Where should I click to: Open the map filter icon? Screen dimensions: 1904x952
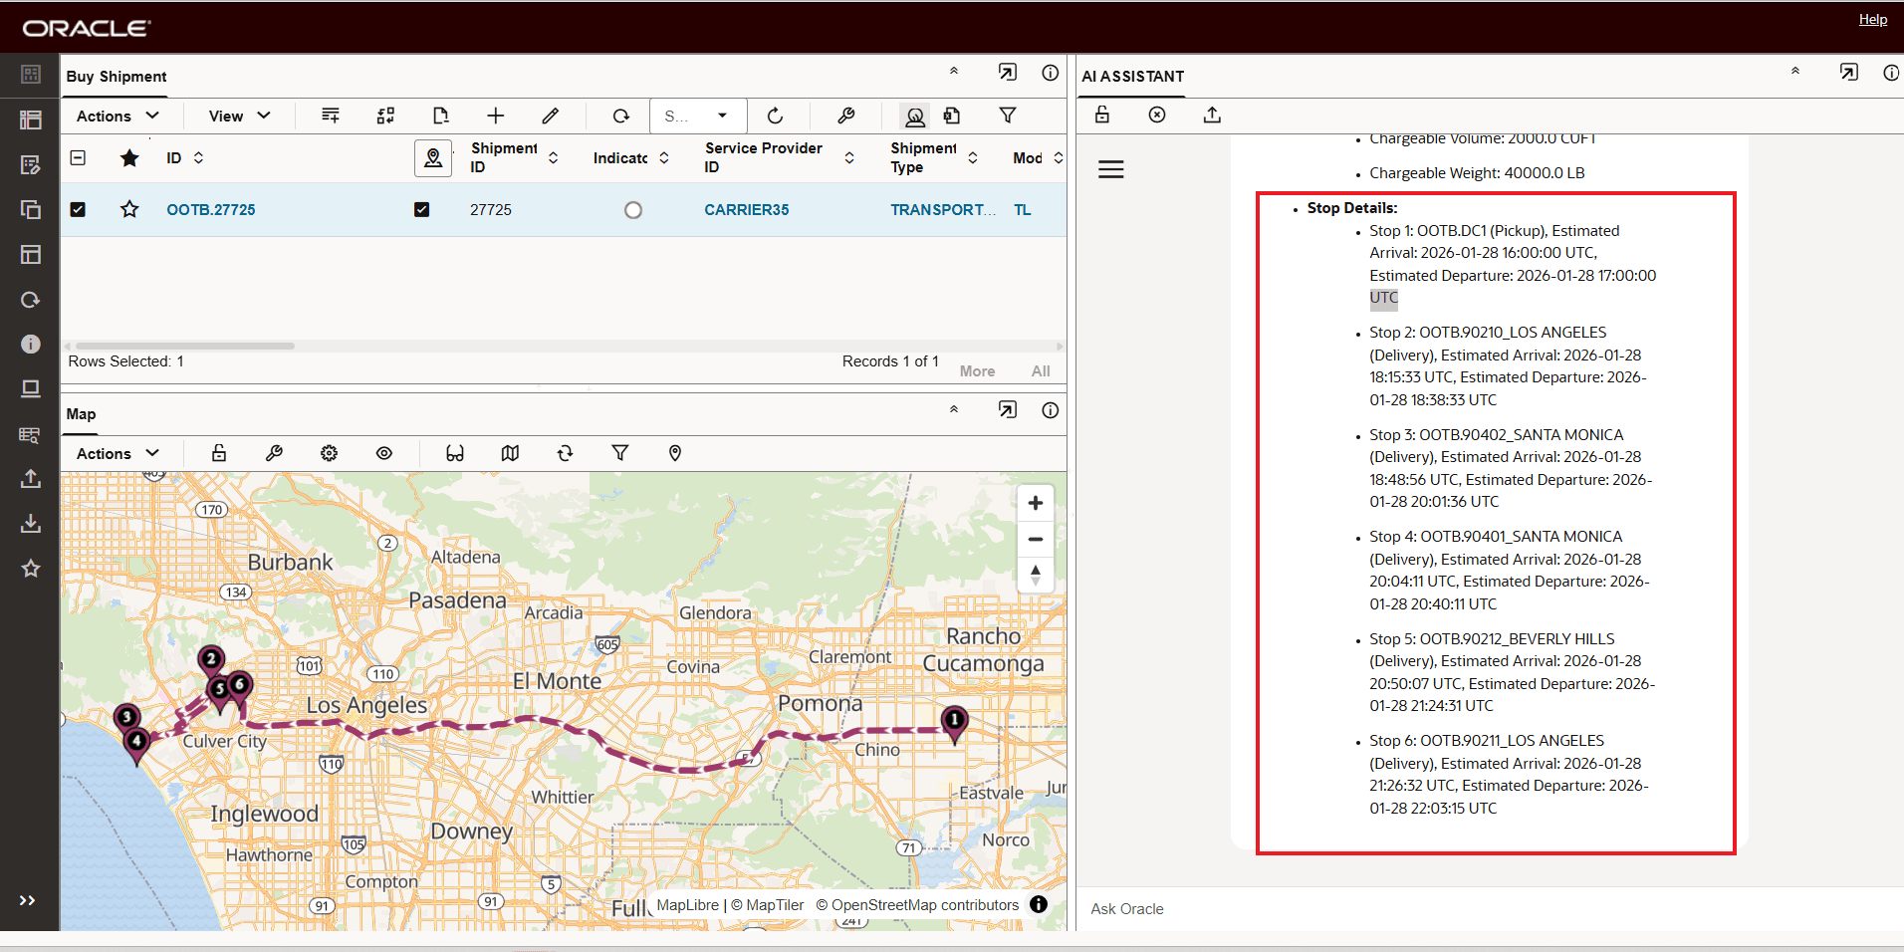coord(620,453)
